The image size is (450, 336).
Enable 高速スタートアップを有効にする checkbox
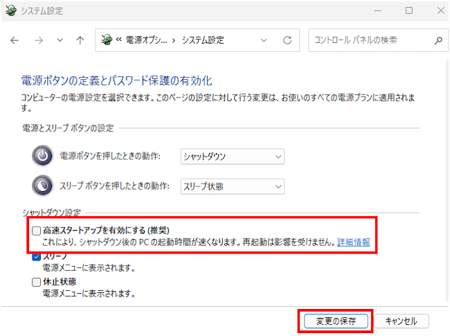(37, 231)
